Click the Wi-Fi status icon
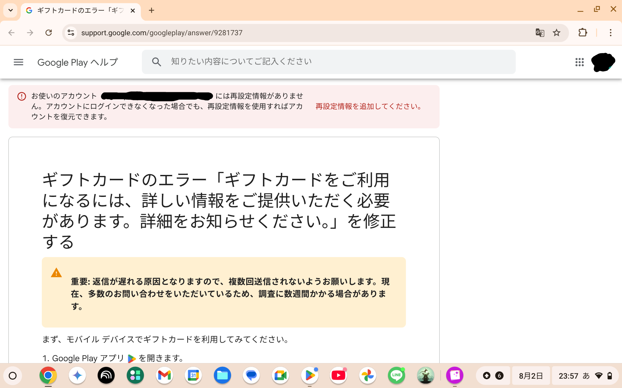 [599, 376]
